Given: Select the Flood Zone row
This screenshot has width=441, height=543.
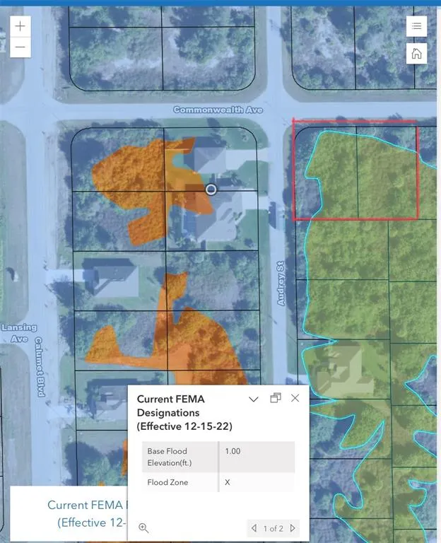Looking at the screenshot, I should (x=218, y=482).
